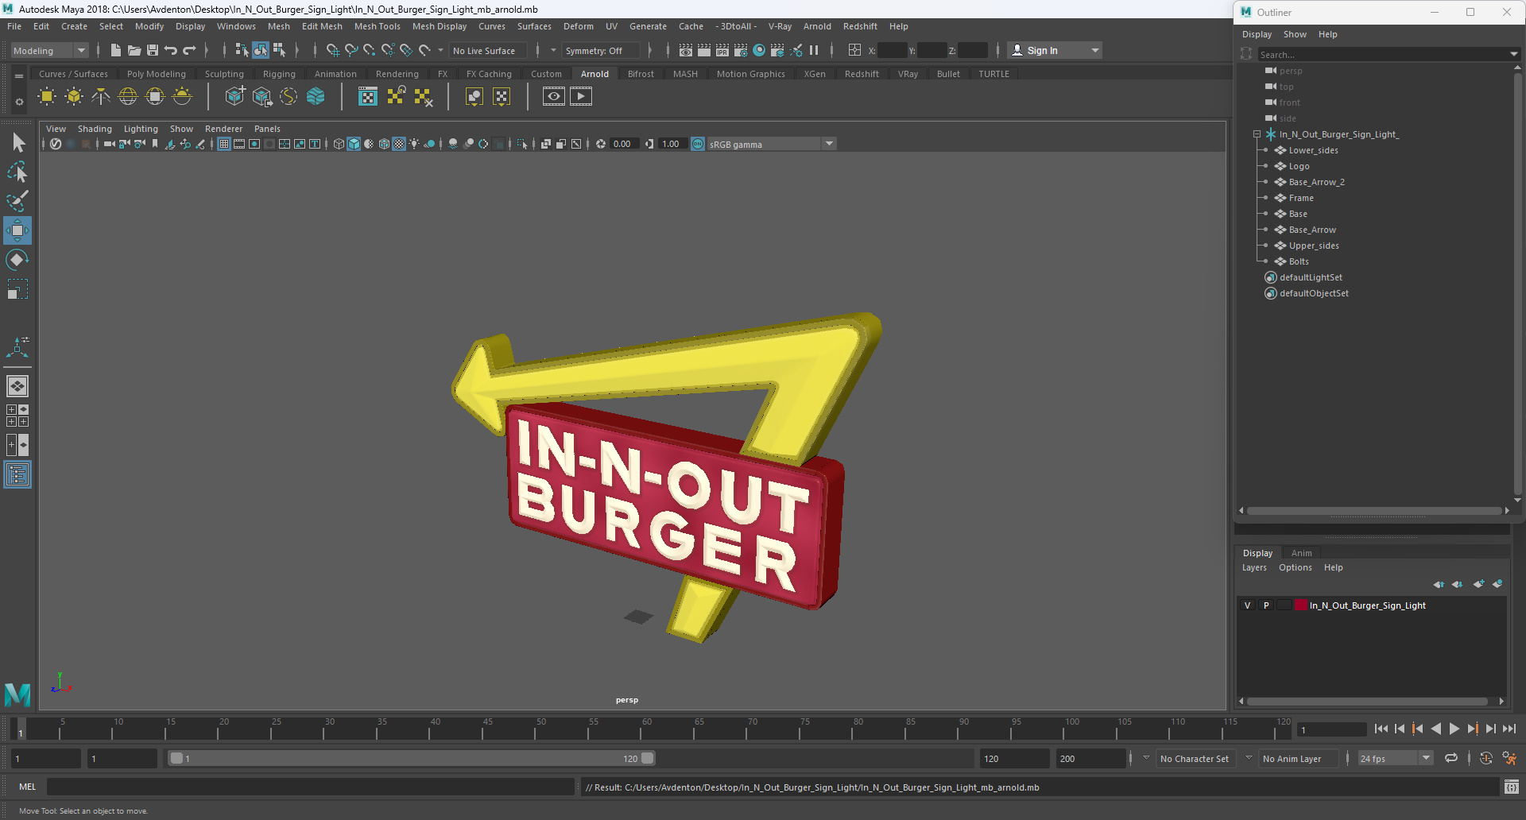Image resolution: width=1526 pixels, height=820 pixels.
Task: Open Layers menu in layer editor
Action: 1254,567
